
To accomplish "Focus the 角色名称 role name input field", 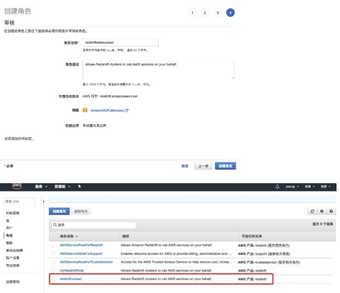I will tap(120, 43).
